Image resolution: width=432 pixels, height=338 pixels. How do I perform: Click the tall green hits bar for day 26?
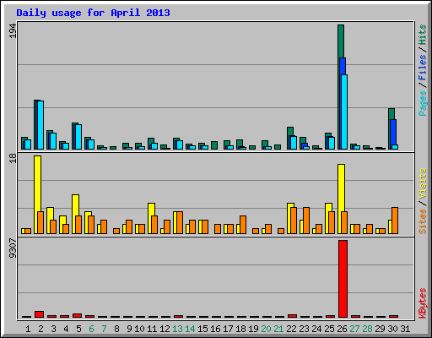click(341, 41)
